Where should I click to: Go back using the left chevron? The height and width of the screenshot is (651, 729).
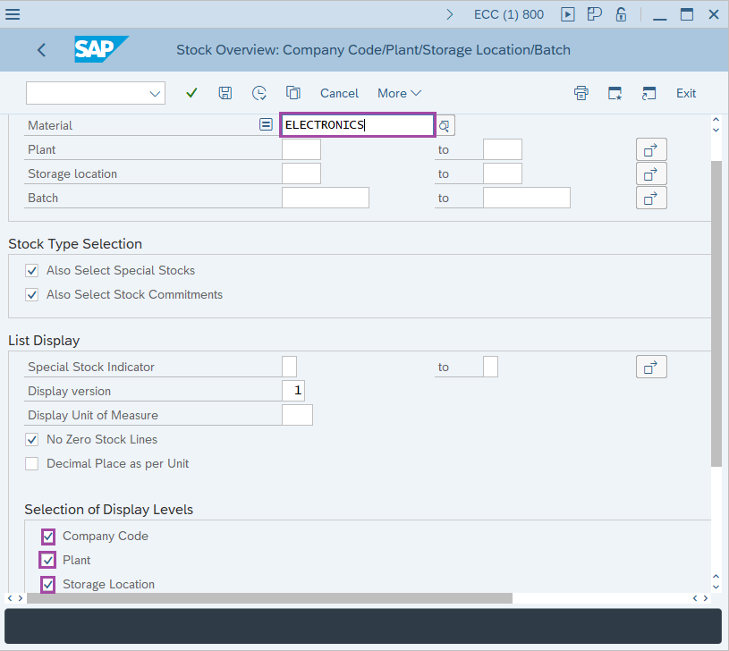tap(41, 50)
